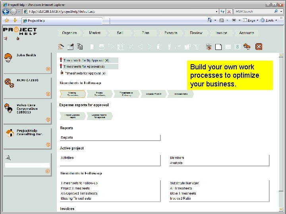Open the All Approved Timesheets link

(x=79, y=193)
